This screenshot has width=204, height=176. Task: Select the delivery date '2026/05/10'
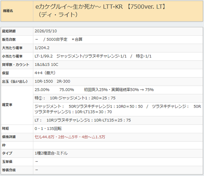tap(46, 31)
